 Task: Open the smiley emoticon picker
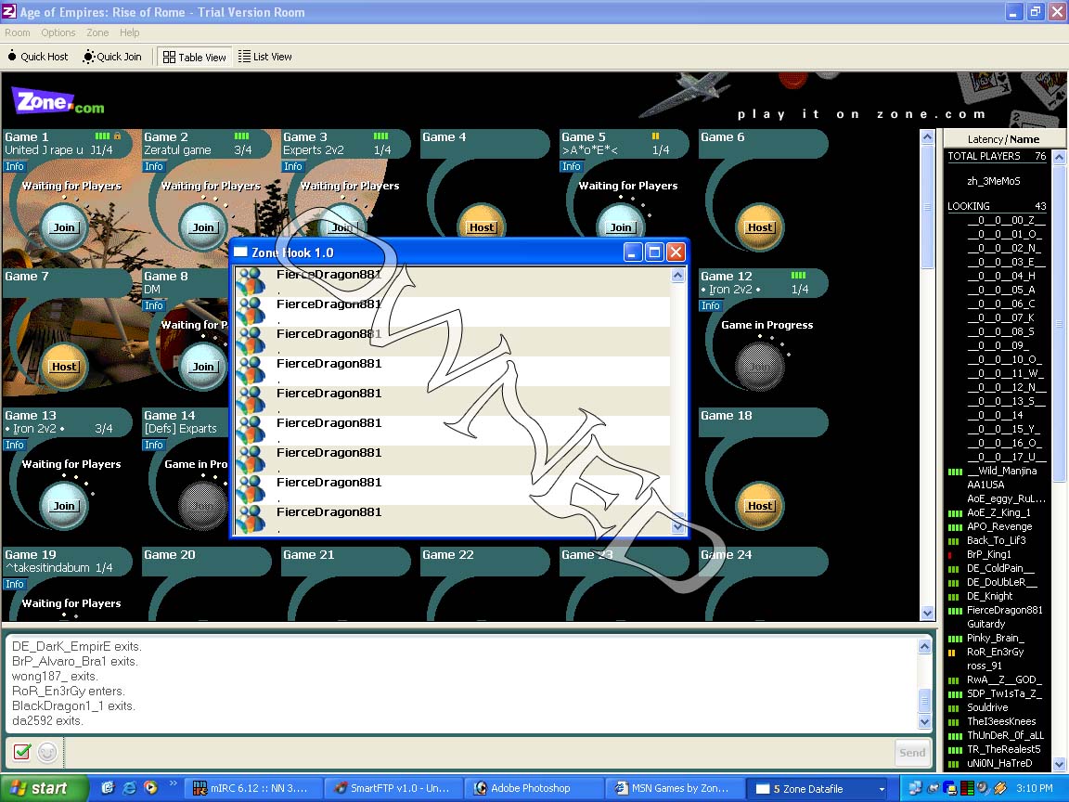[x=47, y=752]
